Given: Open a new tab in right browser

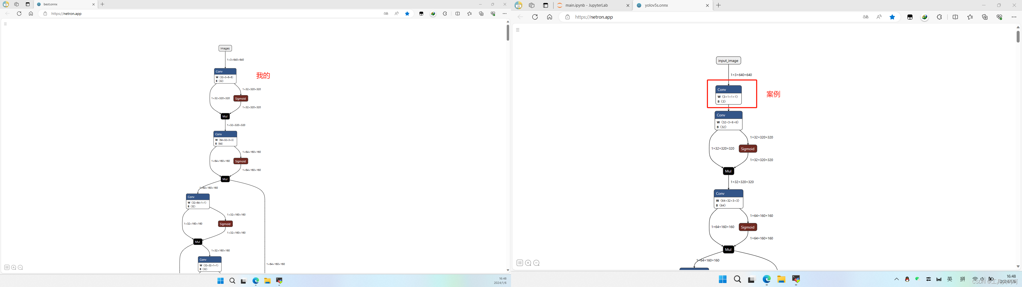Looking at the screenshot, I should click(x=719, y=6).
